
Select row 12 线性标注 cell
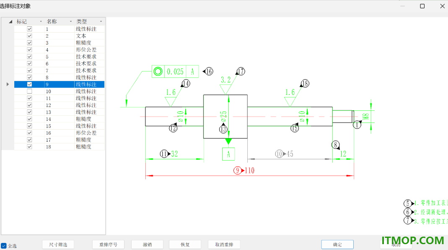89,105
